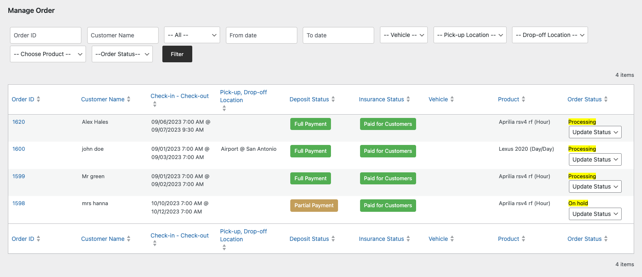Sort the table by Order Status
The width and height of the screenshot is (642, 277).
click(x=584, y=99)
